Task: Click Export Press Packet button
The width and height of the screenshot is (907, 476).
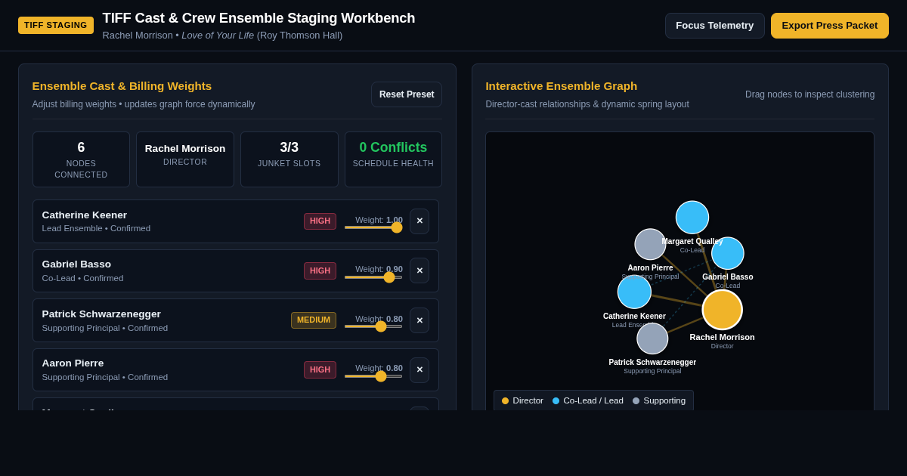Action: click(x=830, y=26)
